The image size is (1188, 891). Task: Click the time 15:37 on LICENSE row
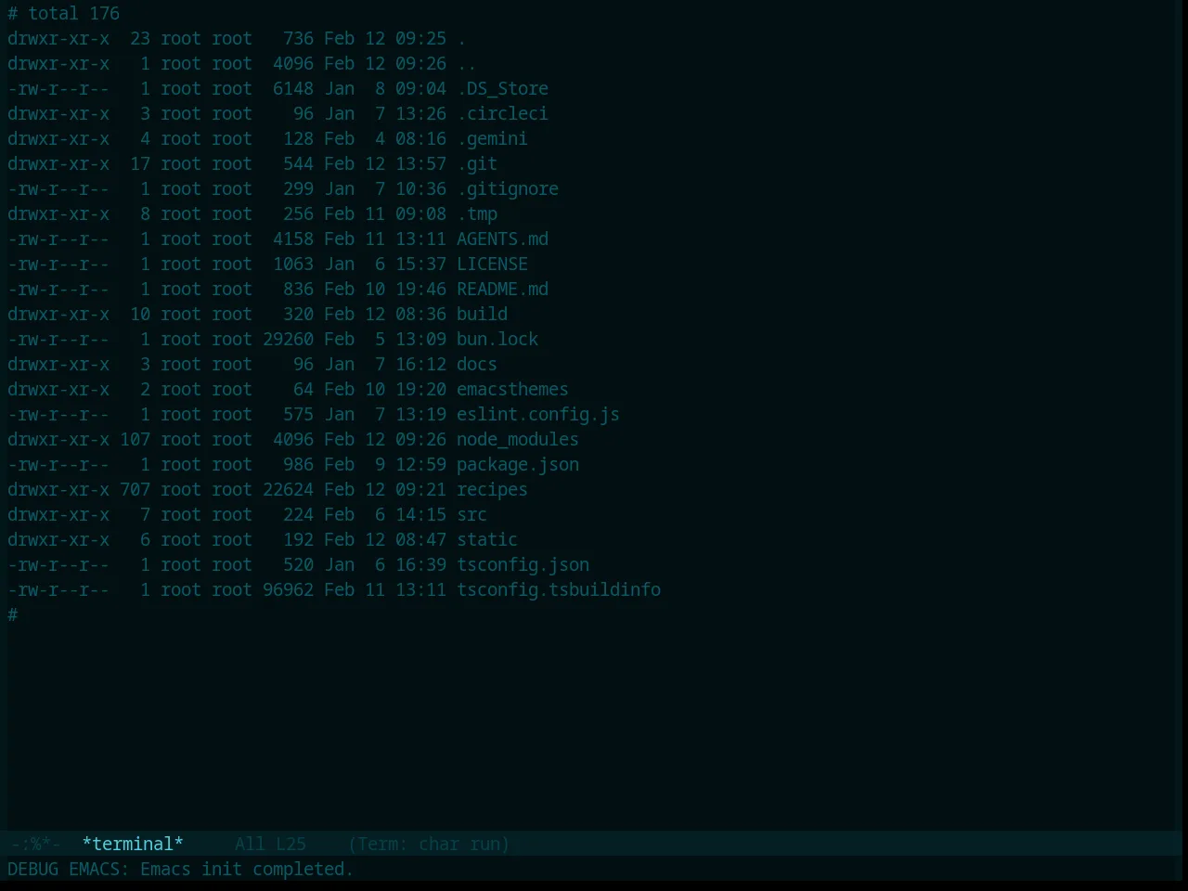point(420,265)
